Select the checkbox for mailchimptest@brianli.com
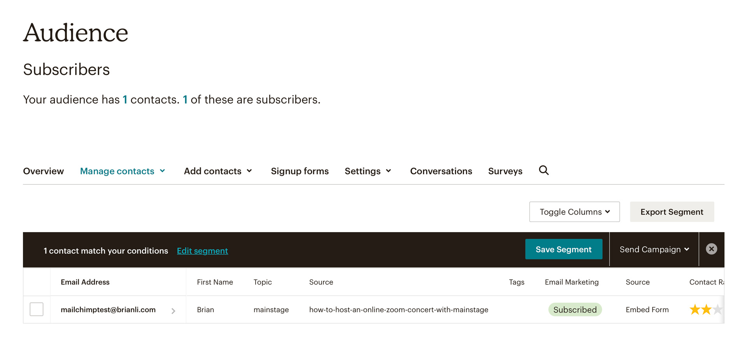 click(37, 309)
